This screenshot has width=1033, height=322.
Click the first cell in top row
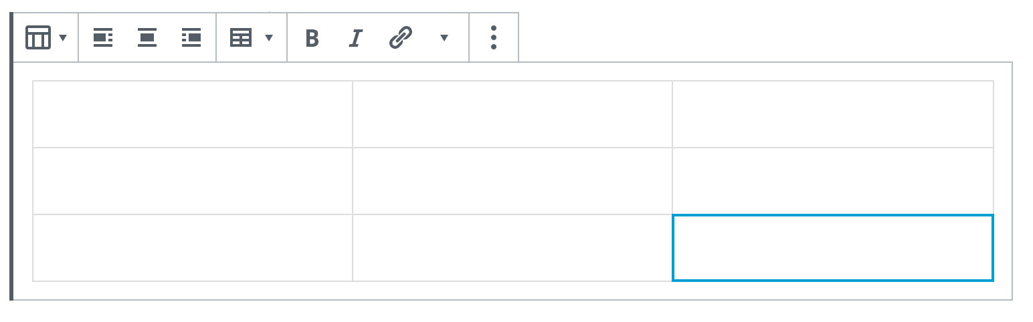(x=193, y=114)
